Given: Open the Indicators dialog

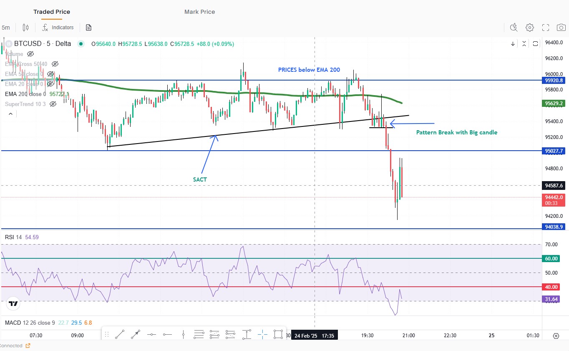Looking at the screenshot, I should pos(58,28).
